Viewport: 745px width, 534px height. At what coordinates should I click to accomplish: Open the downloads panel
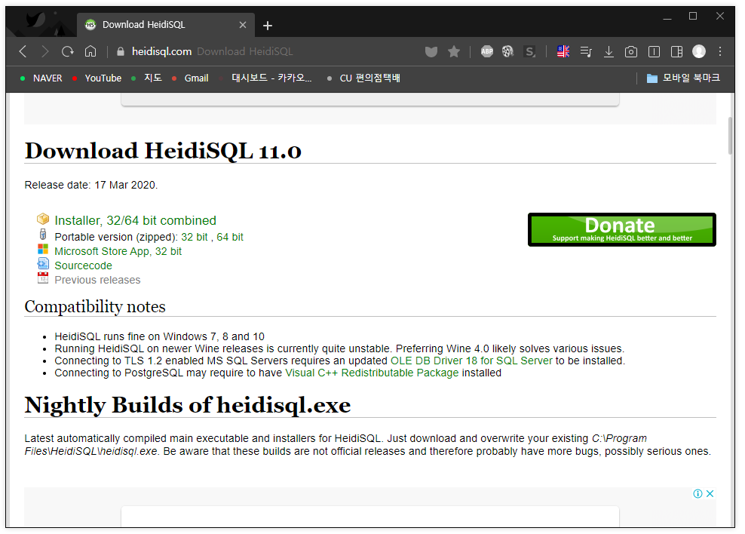pos(609,51)
